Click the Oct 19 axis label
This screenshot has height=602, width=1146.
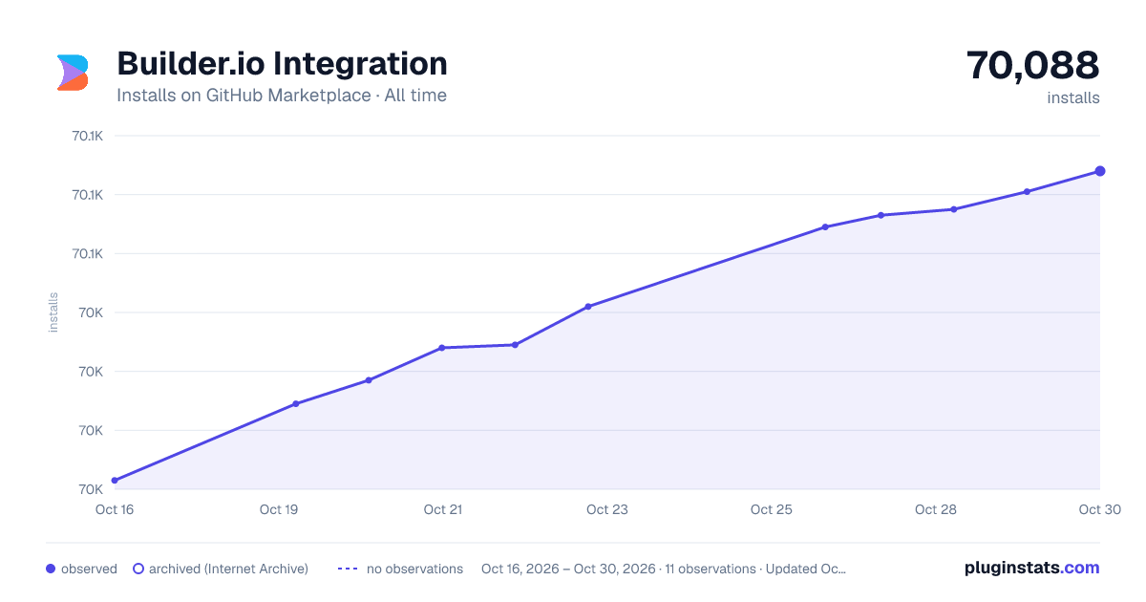(x=279, y=509)
